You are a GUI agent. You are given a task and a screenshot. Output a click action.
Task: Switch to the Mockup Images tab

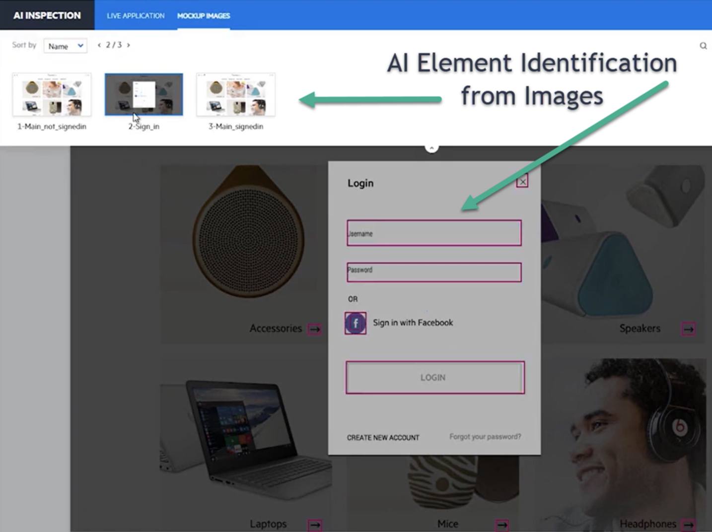pyautogui.click(x=203, y=15)
